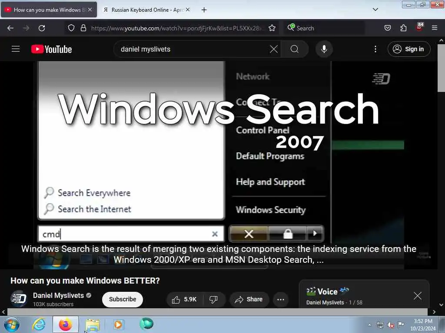
Task: Show site info via the padlock icon
Action: coord(83,28)
